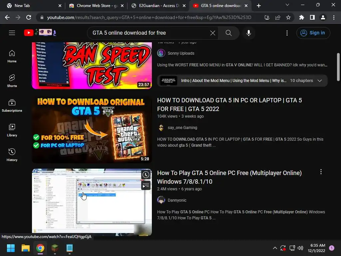The image size is (341, 256).
Task: Click Chrome icon in taskbar
Action: 40,248
